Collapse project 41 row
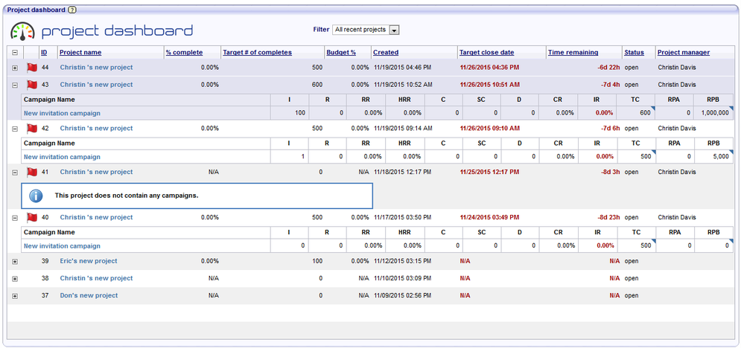 click(15, 173)
